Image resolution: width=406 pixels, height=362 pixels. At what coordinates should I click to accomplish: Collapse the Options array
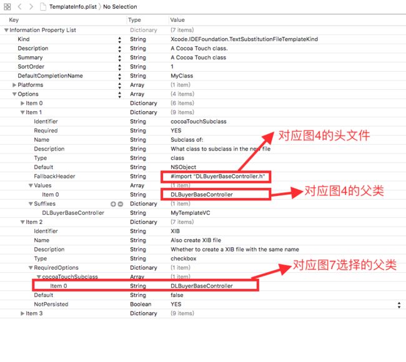(14, 94)
